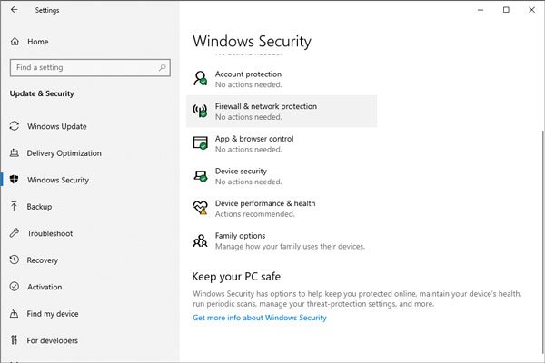Click the Windows Update refresh icon

[15, 126]
